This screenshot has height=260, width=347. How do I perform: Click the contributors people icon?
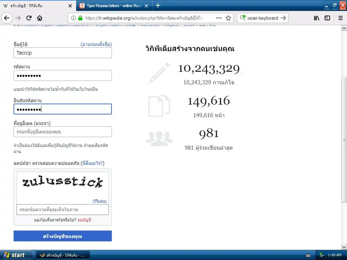[159, 138]
